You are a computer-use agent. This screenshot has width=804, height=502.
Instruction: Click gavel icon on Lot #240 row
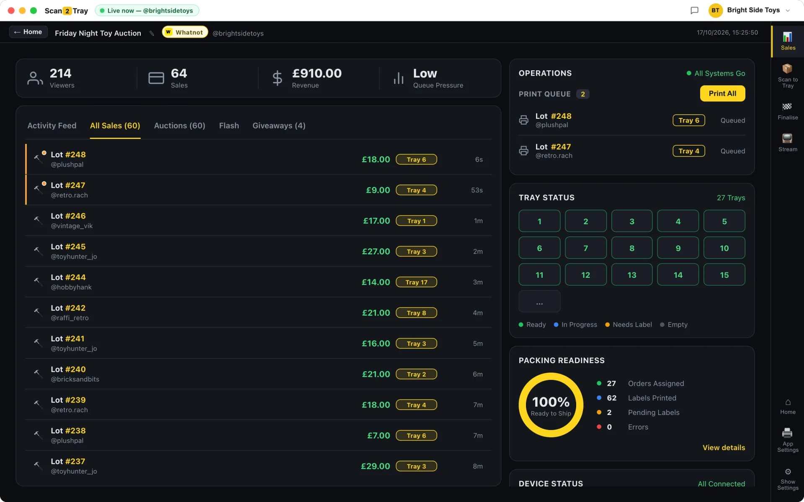37,374
